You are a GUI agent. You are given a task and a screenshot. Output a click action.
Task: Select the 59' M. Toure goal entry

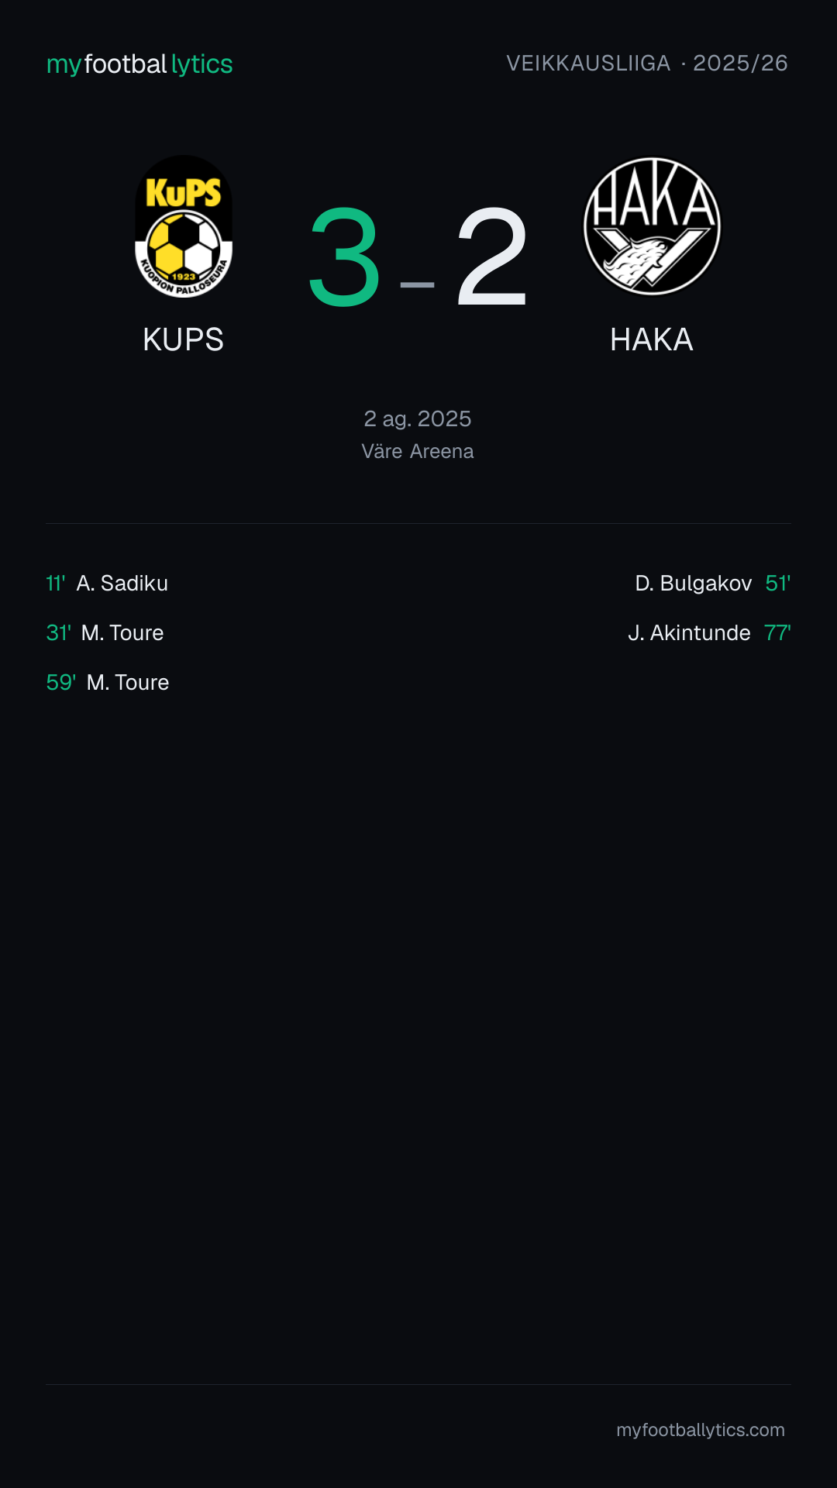[x=108, y=682]
